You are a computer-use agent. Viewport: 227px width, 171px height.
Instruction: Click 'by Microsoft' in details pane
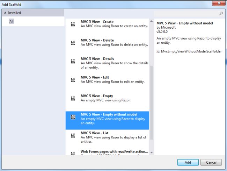coord(166,27)
